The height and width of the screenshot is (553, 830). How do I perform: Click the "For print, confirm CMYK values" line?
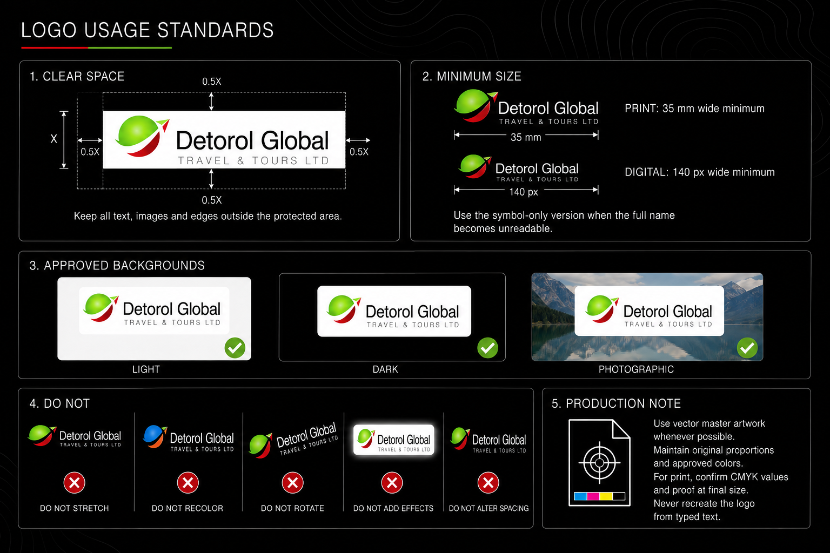pos(721,477)
